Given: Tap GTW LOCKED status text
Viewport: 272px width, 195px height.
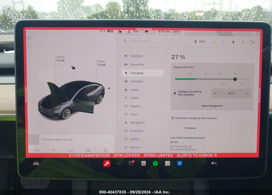Looking at the screenshot, I should (127, 155).
